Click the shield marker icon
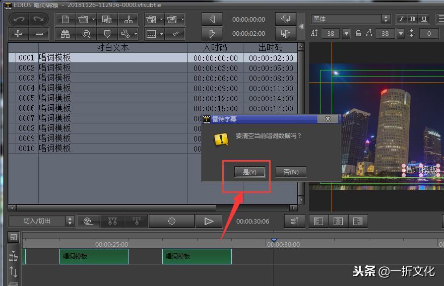This screenshot has height=286, width=444. [107, 34]
